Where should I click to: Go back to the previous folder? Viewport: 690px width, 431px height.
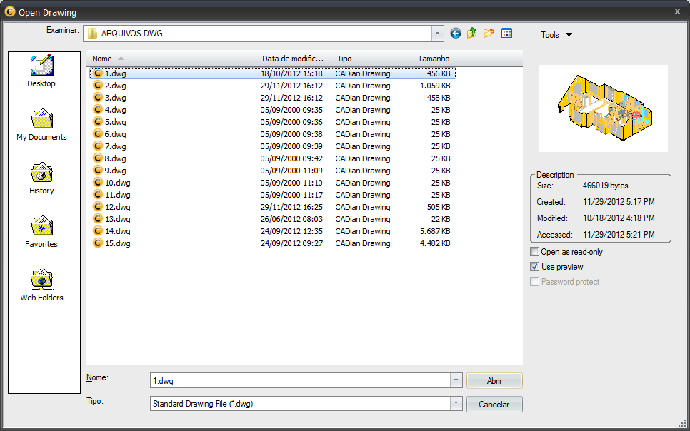(456, 34)
